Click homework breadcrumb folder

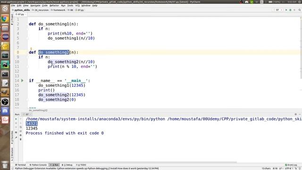[x=58, y=10]
